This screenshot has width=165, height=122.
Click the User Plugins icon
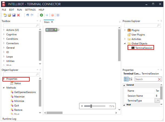pyautogui.click(x=129, y=34)
